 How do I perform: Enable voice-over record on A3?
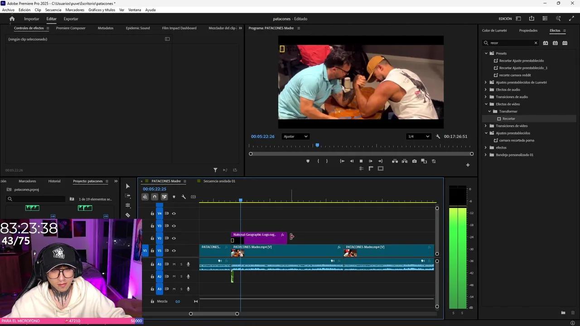[x=188, y=289]
